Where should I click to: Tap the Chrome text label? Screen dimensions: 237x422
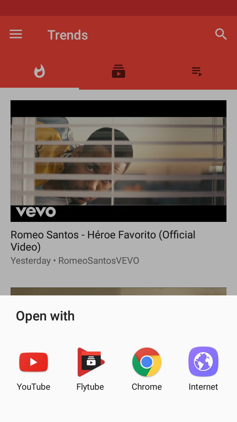click(x=147, y=387)
